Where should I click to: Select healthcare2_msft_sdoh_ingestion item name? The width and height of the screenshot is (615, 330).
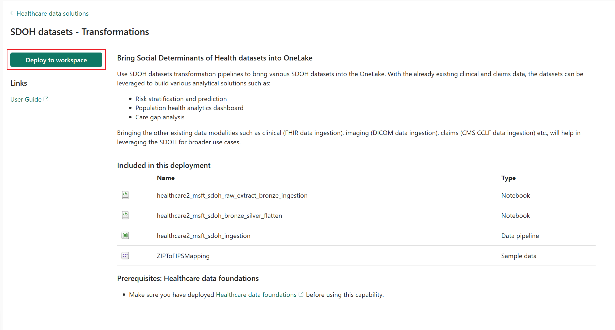(x=203, y=236)
